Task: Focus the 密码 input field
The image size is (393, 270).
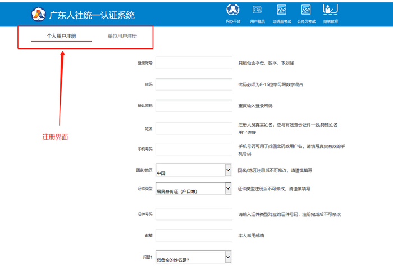Action: 194,84
